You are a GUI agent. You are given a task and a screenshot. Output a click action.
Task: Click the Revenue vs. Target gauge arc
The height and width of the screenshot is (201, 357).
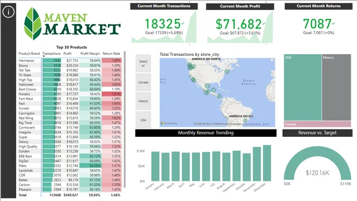[x=317, y=151]
